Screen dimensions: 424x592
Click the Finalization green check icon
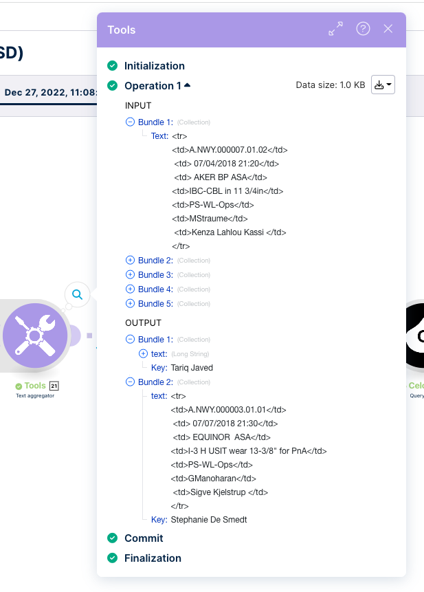pyautogui.click(x=113, y=558)
